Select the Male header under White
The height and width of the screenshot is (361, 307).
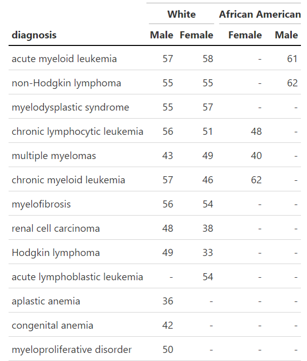tap(161, 35)
